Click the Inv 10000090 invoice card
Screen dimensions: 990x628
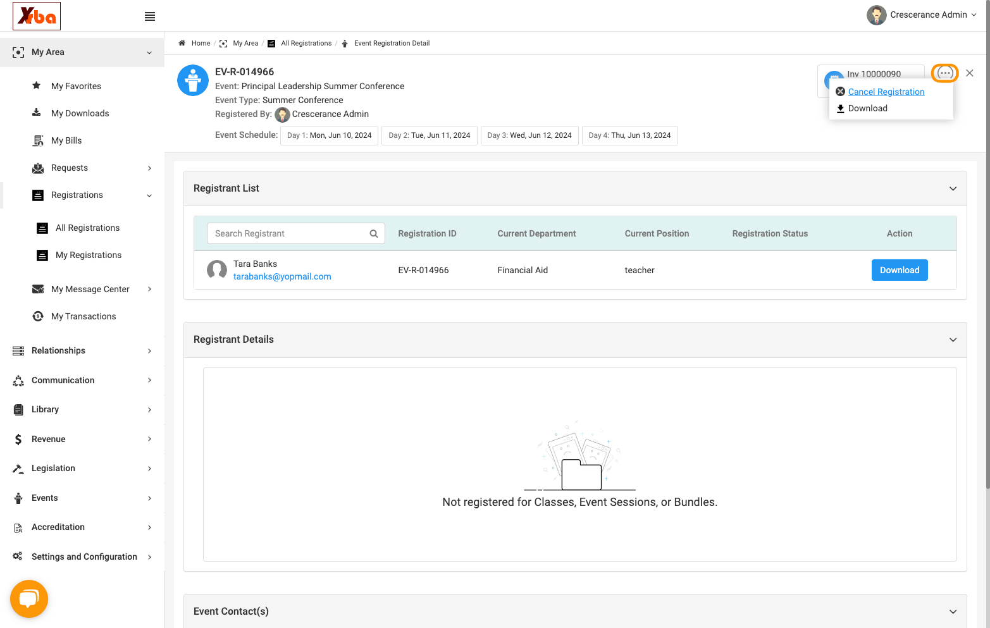[x=870, y=81]
